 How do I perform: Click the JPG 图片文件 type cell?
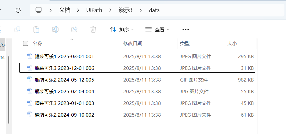[x=194, y=92]
